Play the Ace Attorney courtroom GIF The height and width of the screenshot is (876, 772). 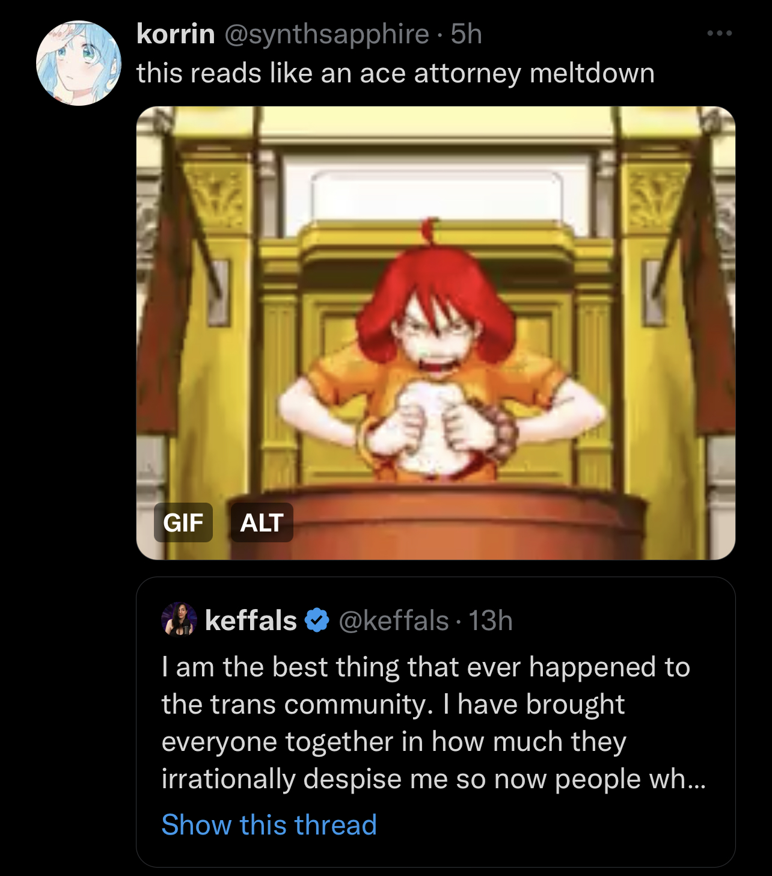pyautogui.click(x=436, y=333)
